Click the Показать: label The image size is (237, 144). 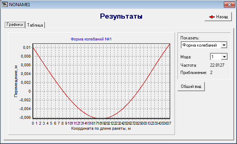pyautogui.click(x=190, y=38)
